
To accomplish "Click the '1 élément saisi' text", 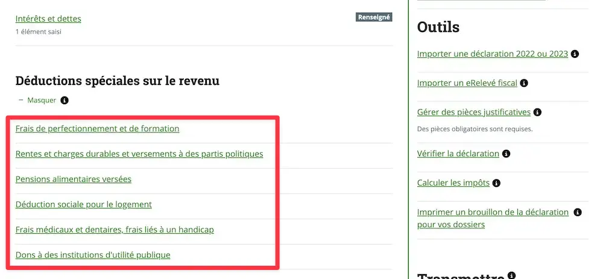I will 39,32.
